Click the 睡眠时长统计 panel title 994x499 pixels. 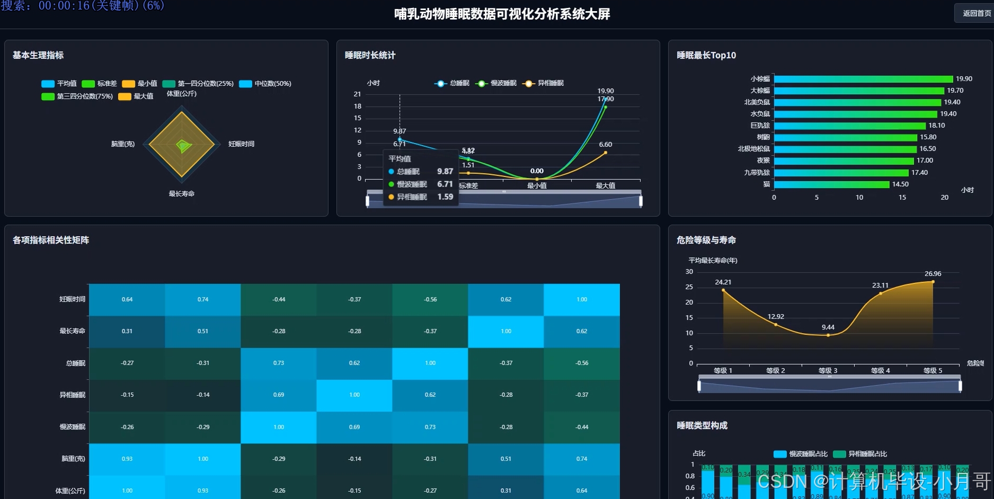point(370,55)
